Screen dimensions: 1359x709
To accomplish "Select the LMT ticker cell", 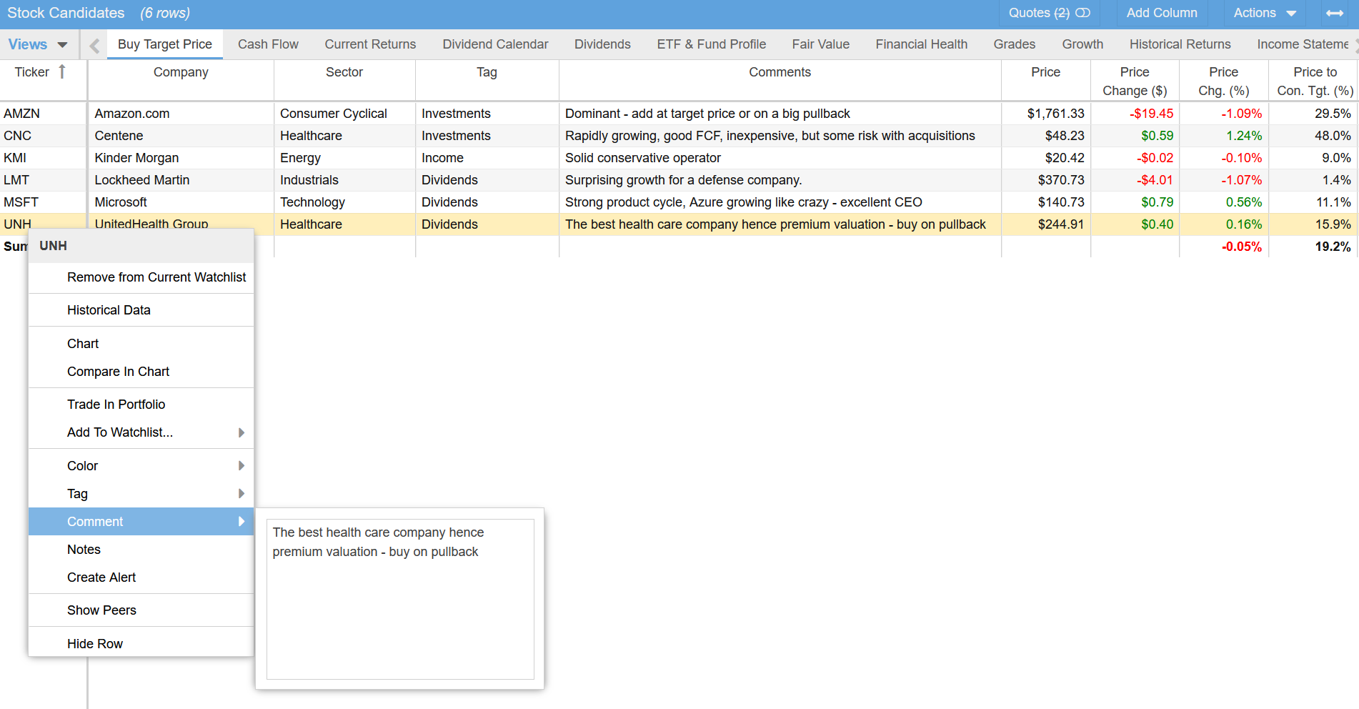I will (x=43, y=180).
